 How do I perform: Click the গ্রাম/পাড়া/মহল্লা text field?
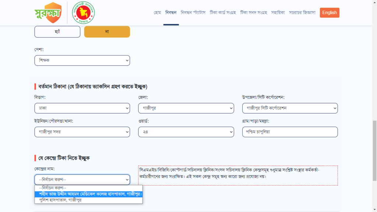click(x=290, y=132)
